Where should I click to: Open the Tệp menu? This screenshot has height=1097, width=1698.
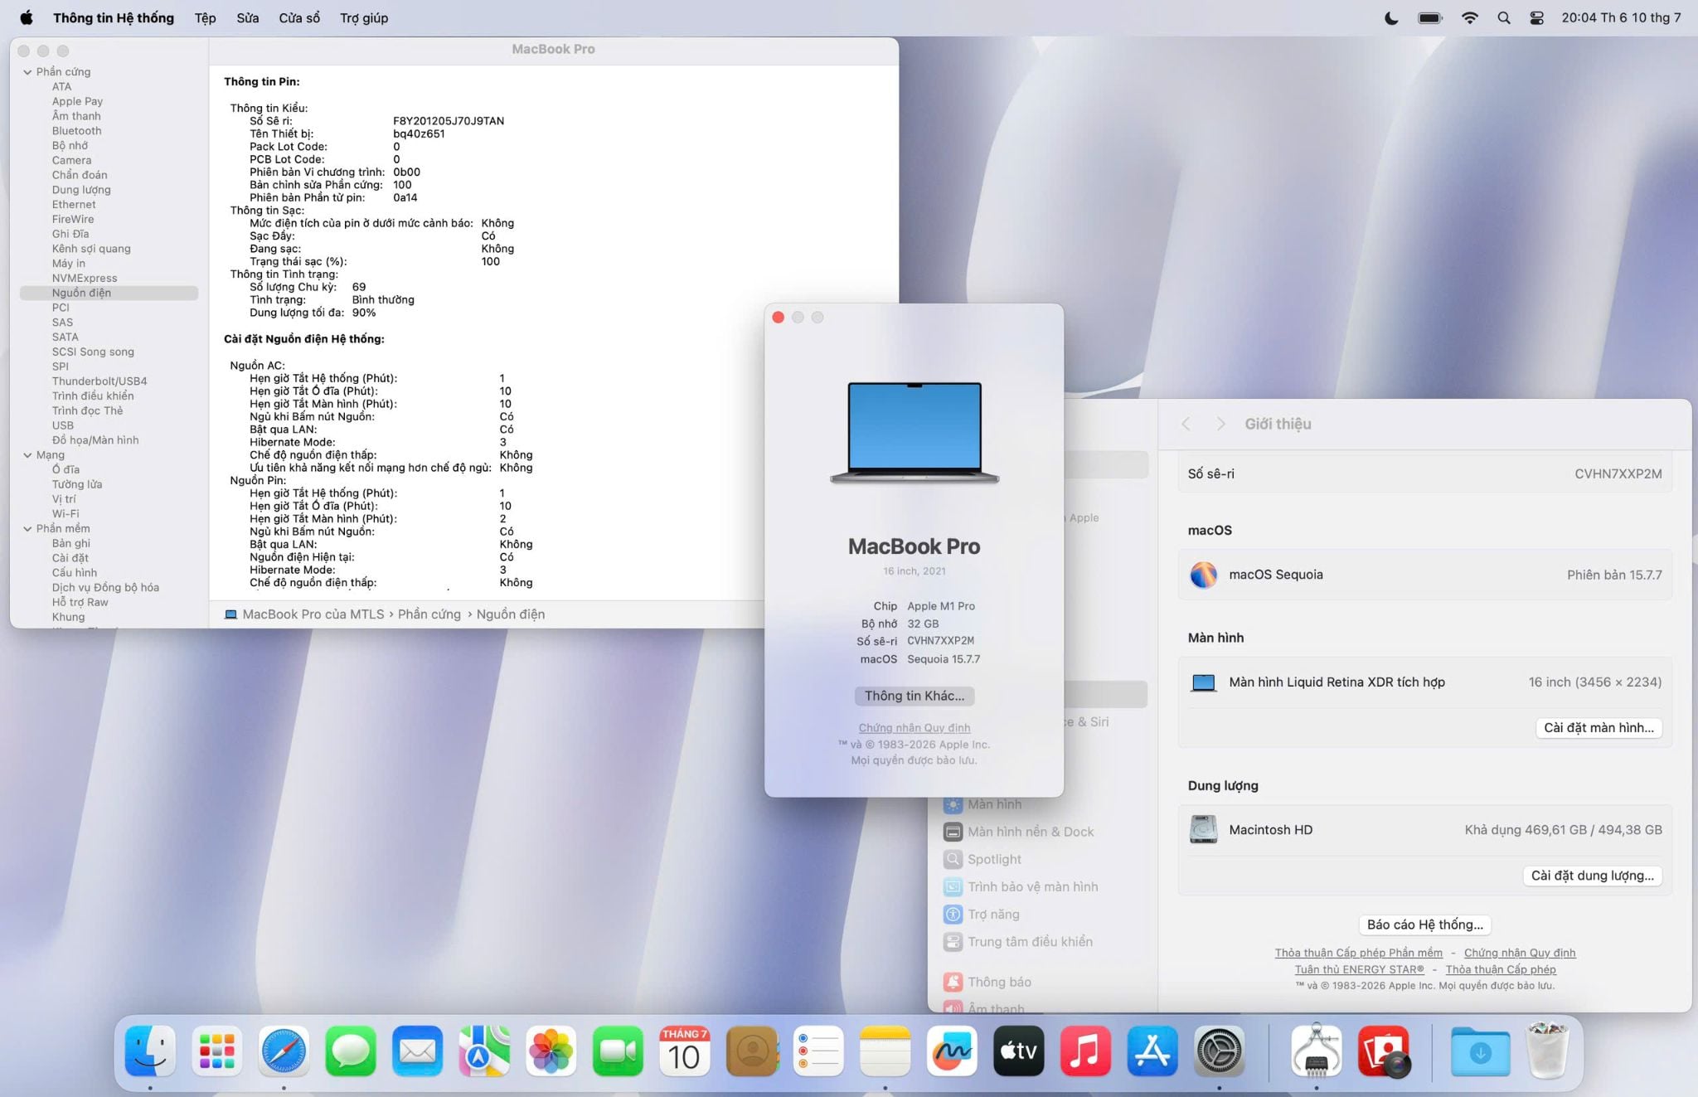[205, 17]
